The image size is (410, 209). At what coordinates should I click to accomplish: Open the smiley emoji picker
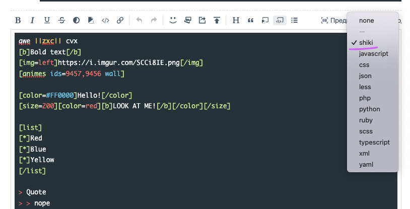pos(173,21)
